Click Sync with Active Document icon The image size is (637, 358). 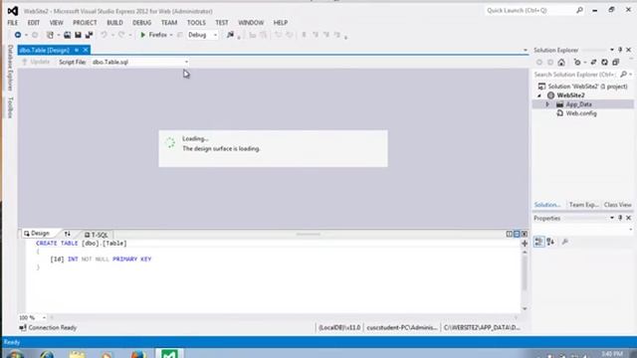tap(593, 62)
